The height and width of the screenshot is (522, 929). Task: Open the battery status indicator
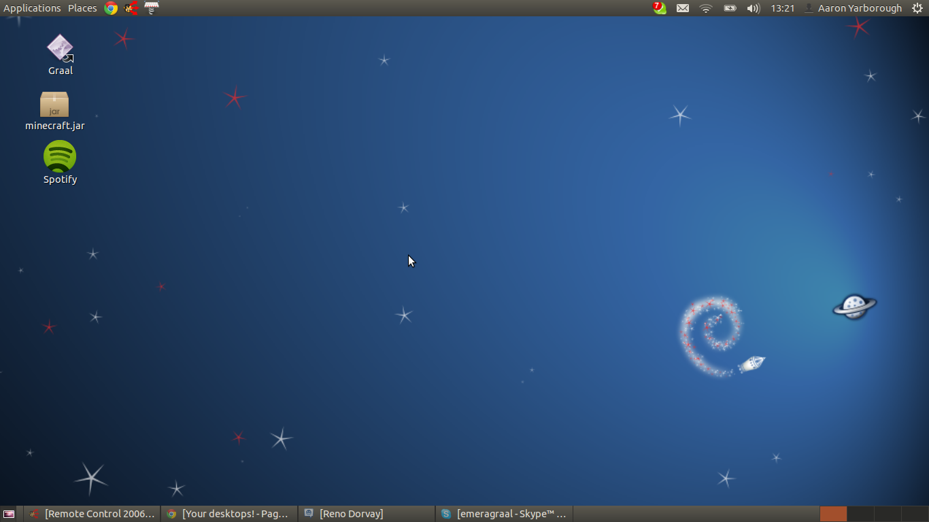coord(730,8)
